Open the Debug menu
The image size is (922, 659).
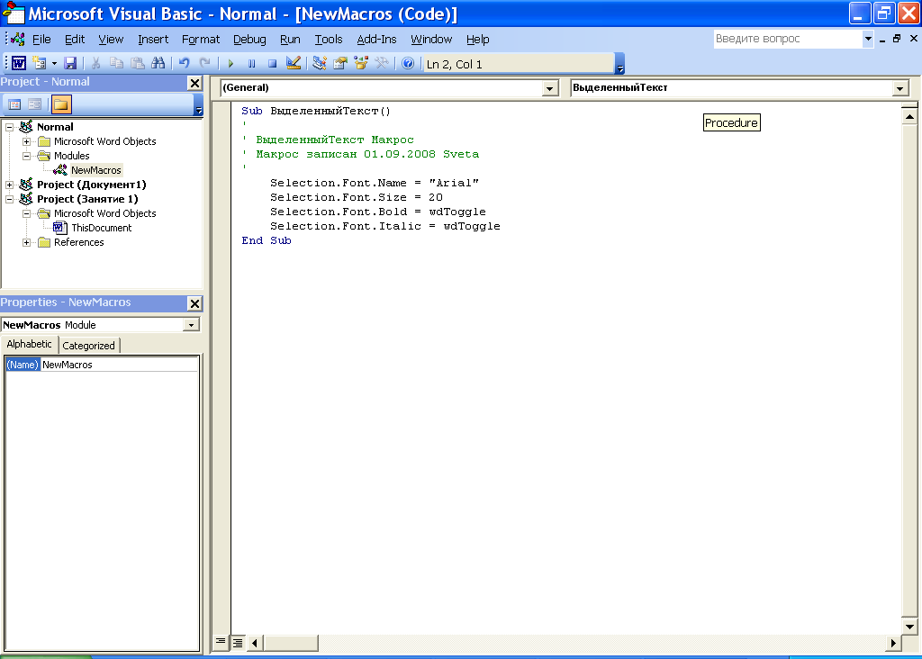249,39
